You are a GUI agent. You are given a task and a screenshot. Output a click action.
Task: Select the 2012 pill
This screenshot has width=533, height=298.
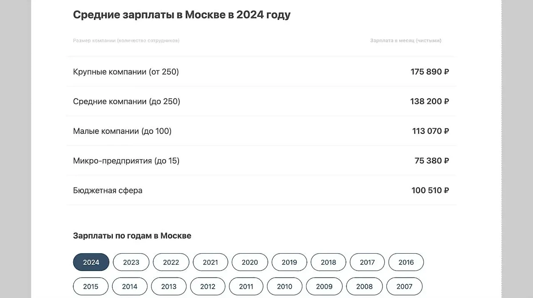pos(208,286)
